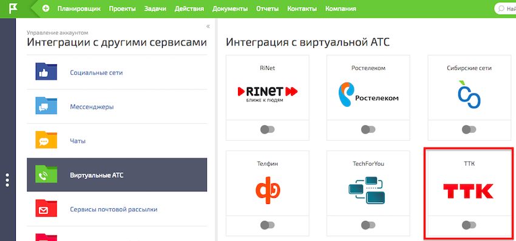The height and width of the screenshot is (241, 516).
Task: Open the Проекты menu
Action: click(x=123, y=9)
